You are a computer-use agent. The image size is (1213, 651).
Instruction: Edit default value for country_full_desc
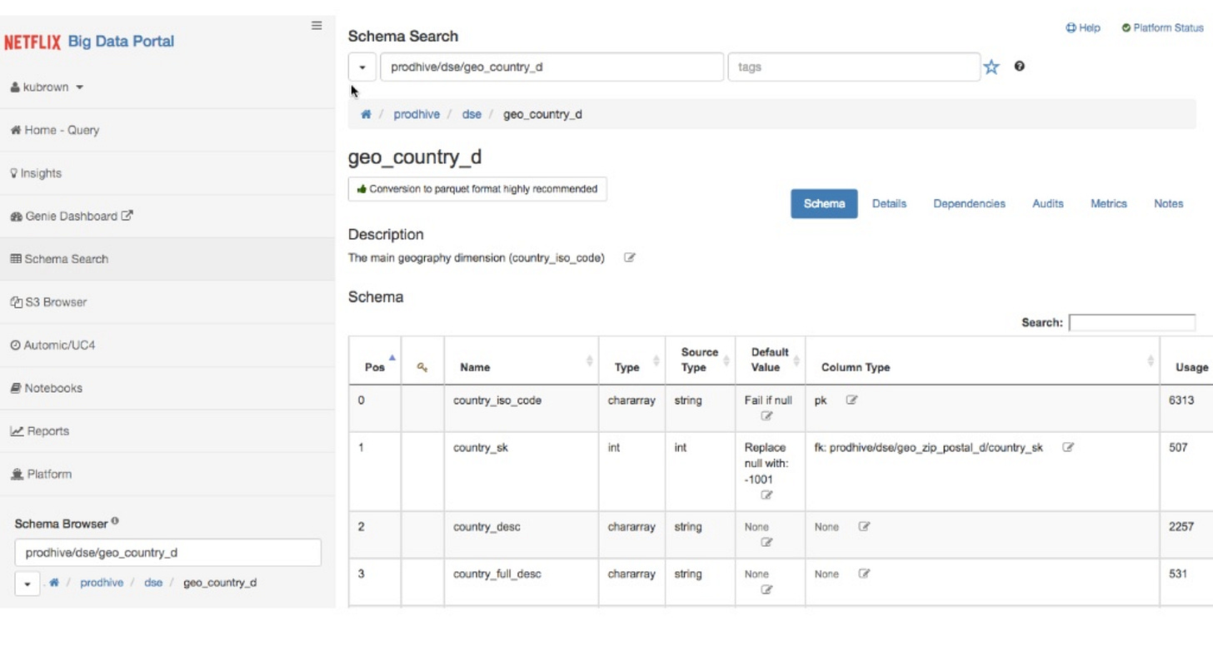[x=766, y=589]
